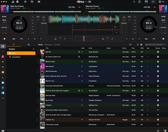
Task: Open the Automix icon in top bar
Action: [x=139, y=2]
